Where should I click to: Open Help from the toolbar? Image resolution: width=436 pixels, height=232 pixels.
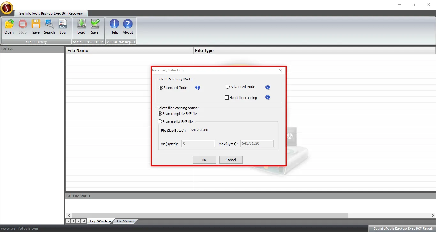(x=114, y=26)
